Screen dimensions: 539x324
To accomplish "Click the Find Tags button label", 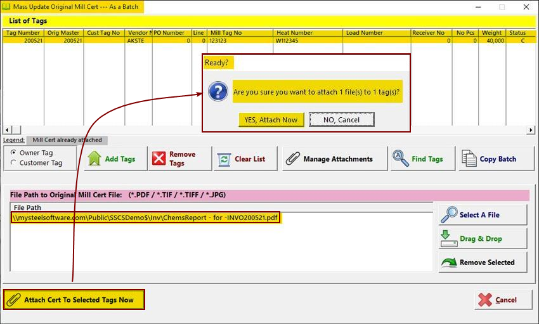I will [427, 159].
